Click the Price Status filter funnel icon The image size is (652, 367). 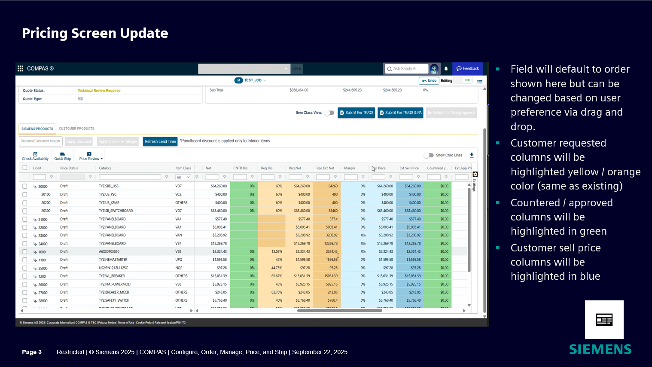click(90, 177)
